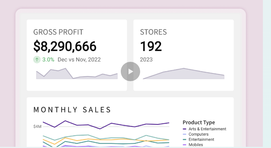Play the dashboard preview video
This screenshot has width=271, height=148.
130,71
